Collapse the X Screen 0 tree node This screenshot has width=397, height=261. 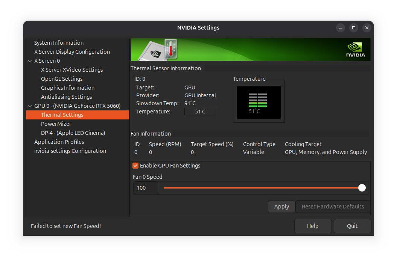(30, 61)
